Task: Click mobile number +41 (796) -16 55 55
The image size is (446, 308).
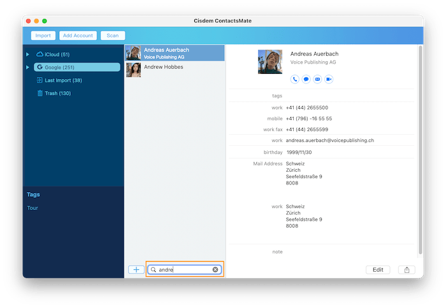Action: 309,118
